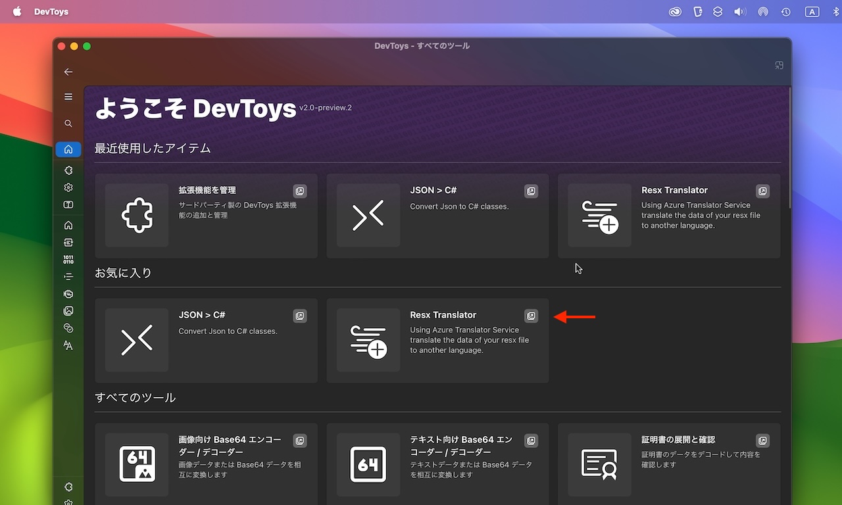Pop out テキスト向け Base64 card icon
842x505 pixels.
[x=532, y=441]
